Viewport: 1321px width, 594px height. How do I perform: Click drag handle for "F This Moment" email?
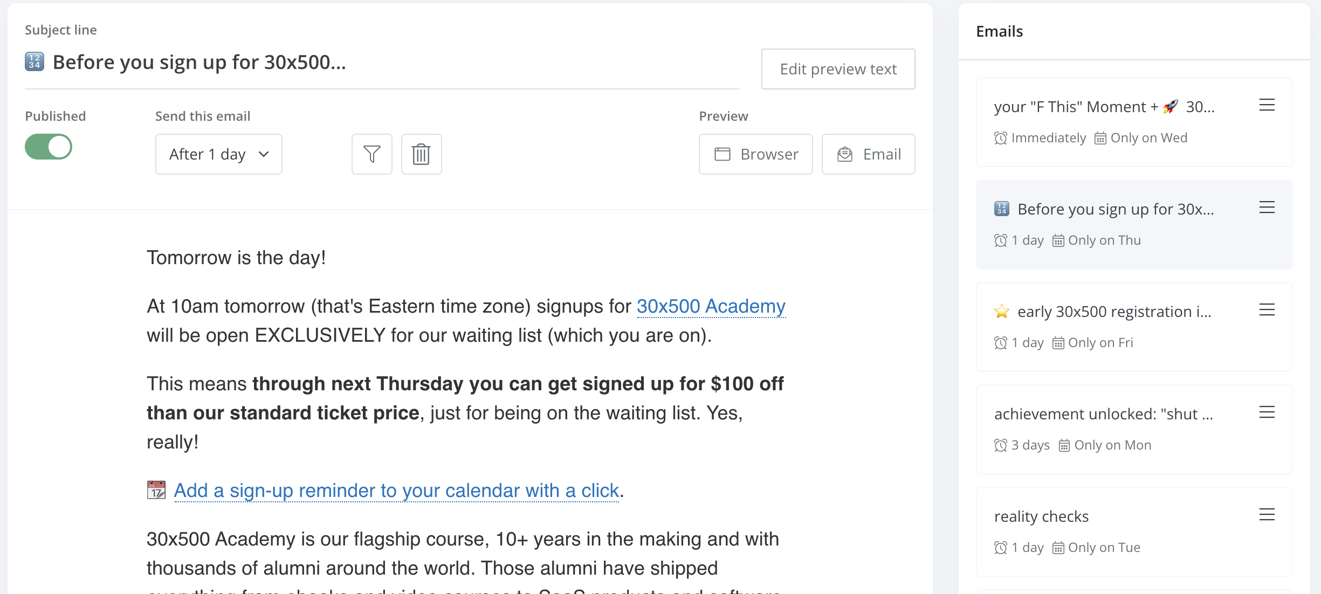1267,105
